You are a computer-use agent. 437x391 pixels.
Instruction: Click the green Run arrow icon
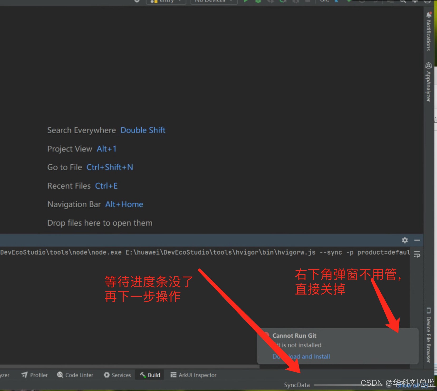point(246,1)
